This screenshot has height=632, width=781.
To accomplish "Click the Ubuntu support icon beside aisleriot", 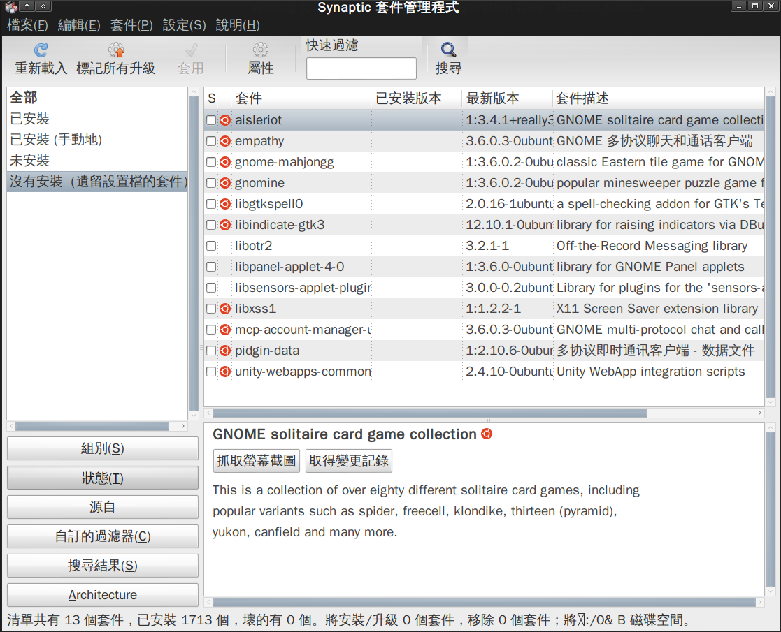I will coord(225,120).
